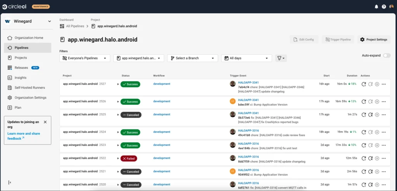This screenshot has width=397, height=191.
Task: Open development workflow link for pipeline 2527
Action: click(162, 84)
